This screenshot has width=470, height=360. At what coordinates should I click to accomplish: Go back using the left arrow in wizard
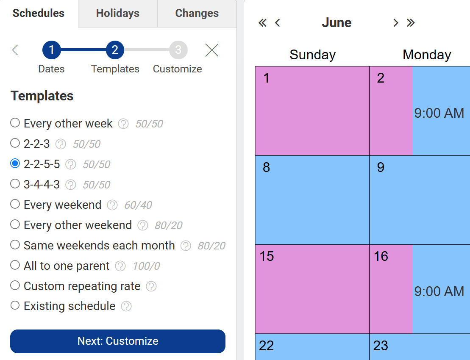tap(15, 50)
